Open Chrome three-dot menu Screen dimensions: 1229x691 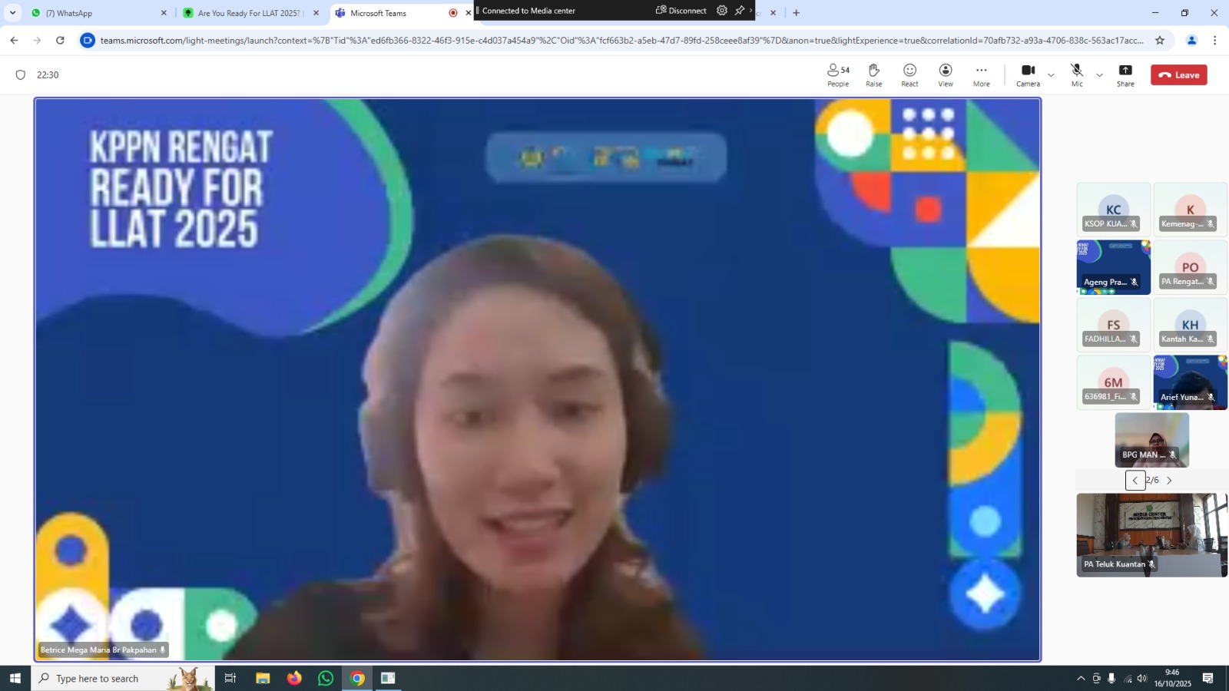coord(1214,41)
